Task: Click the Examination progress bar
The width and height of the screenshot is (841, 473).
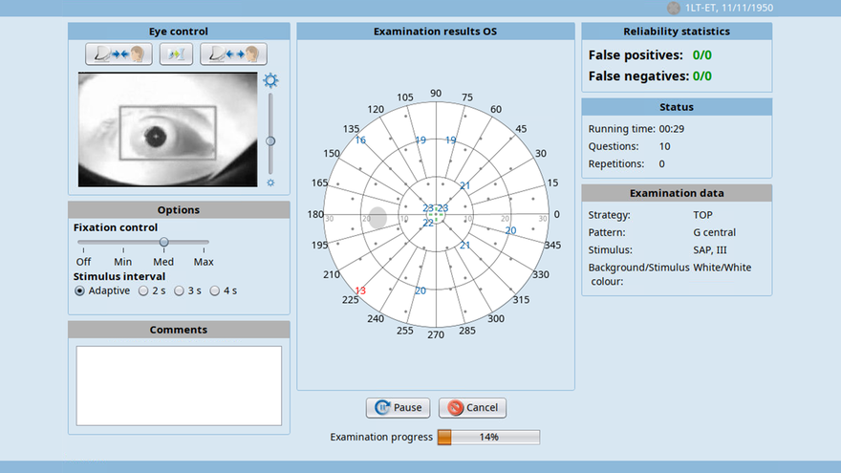Action: point(488,437)
